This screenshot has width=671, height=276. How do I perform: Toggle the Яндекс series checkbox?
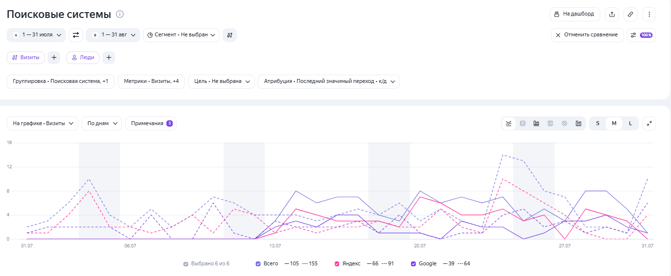point(337,264)
